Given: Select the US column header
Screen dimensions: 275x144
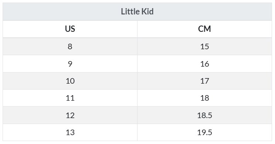Looking at the screenshot, I should (70, 29).
